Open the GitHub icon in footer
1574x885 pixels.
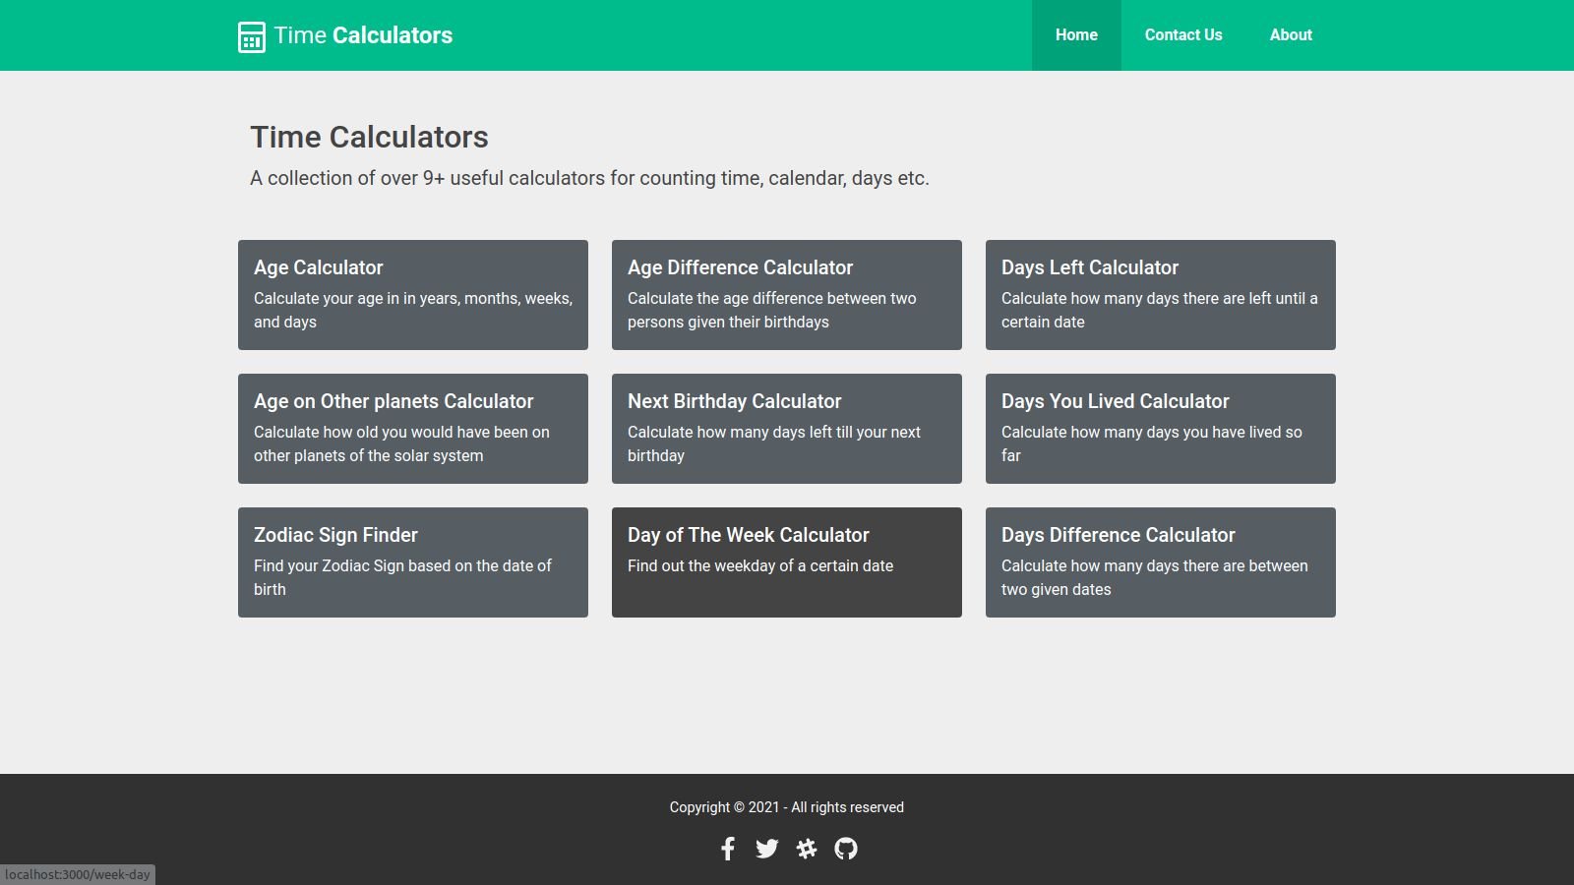(846, 849)
